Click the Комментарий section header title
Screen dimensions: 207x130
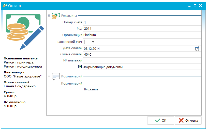tap(72, 76)
